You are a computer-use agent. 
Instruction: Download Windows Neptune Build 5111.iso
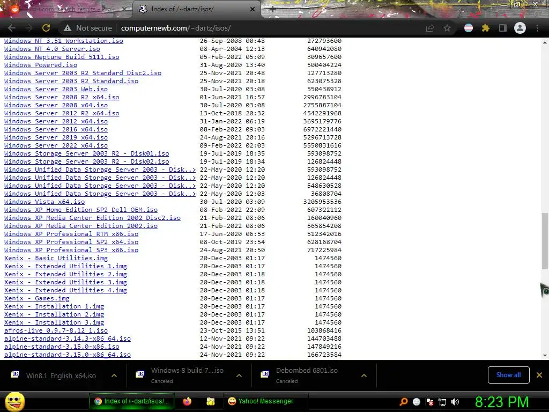(62, 57)
